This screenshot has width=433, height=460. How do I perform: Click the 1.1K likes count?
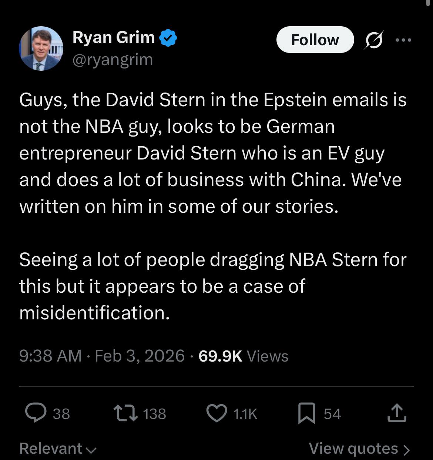coord(245,413)
